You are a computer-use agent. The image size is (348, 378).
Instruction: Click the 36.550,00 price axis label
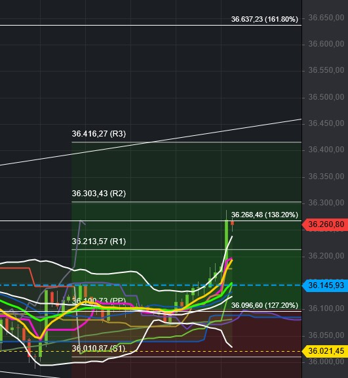[x=326, y=70]
